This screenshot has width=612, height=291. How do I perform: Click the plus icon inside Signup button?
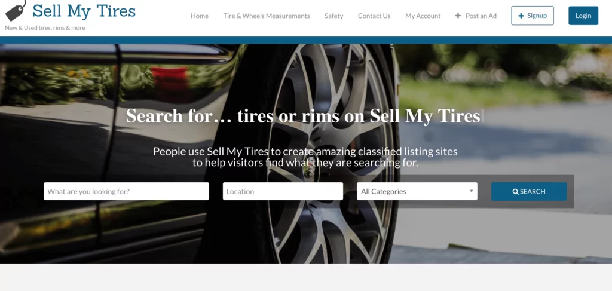point(521,16)
